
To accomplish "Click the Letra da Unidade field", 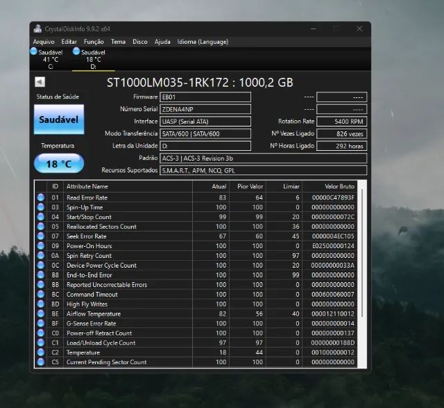I will tap(205, 146).
